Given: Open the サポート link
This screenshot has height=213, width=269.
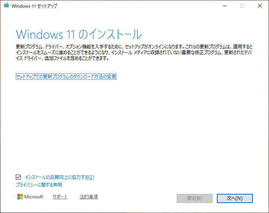Looking at the screenshot, I should coord(60,197).
